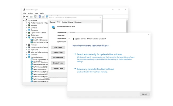Open the Action menu
The width and height of the screenshot is (173, 106).
tap(30, 13)
